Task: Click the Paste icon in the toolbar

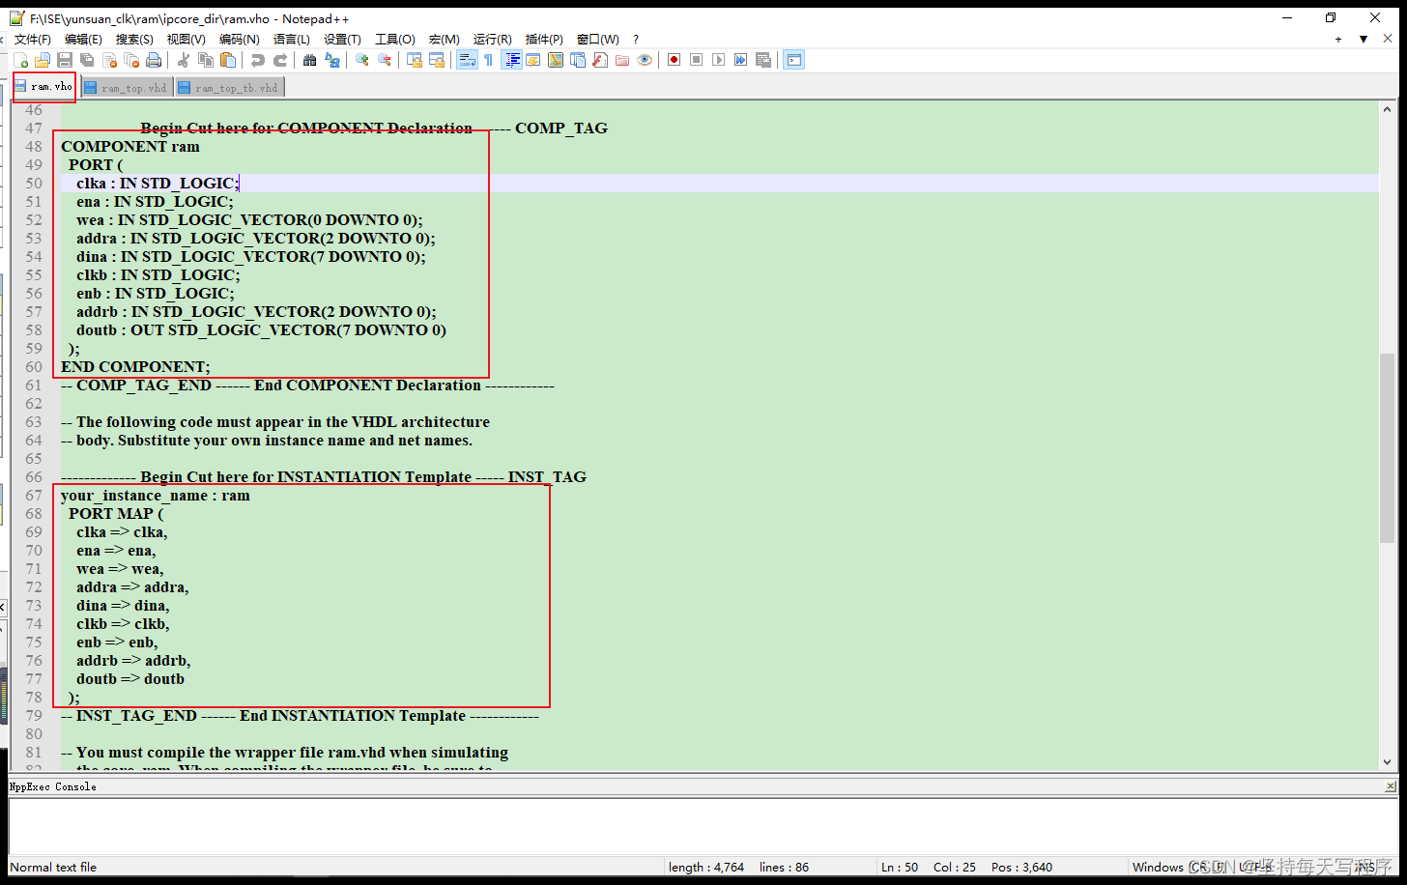Action: [227, 60]
